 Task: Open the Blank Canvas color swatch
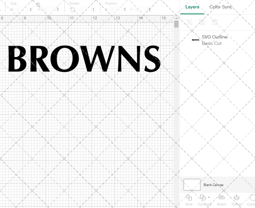point(192,185)
